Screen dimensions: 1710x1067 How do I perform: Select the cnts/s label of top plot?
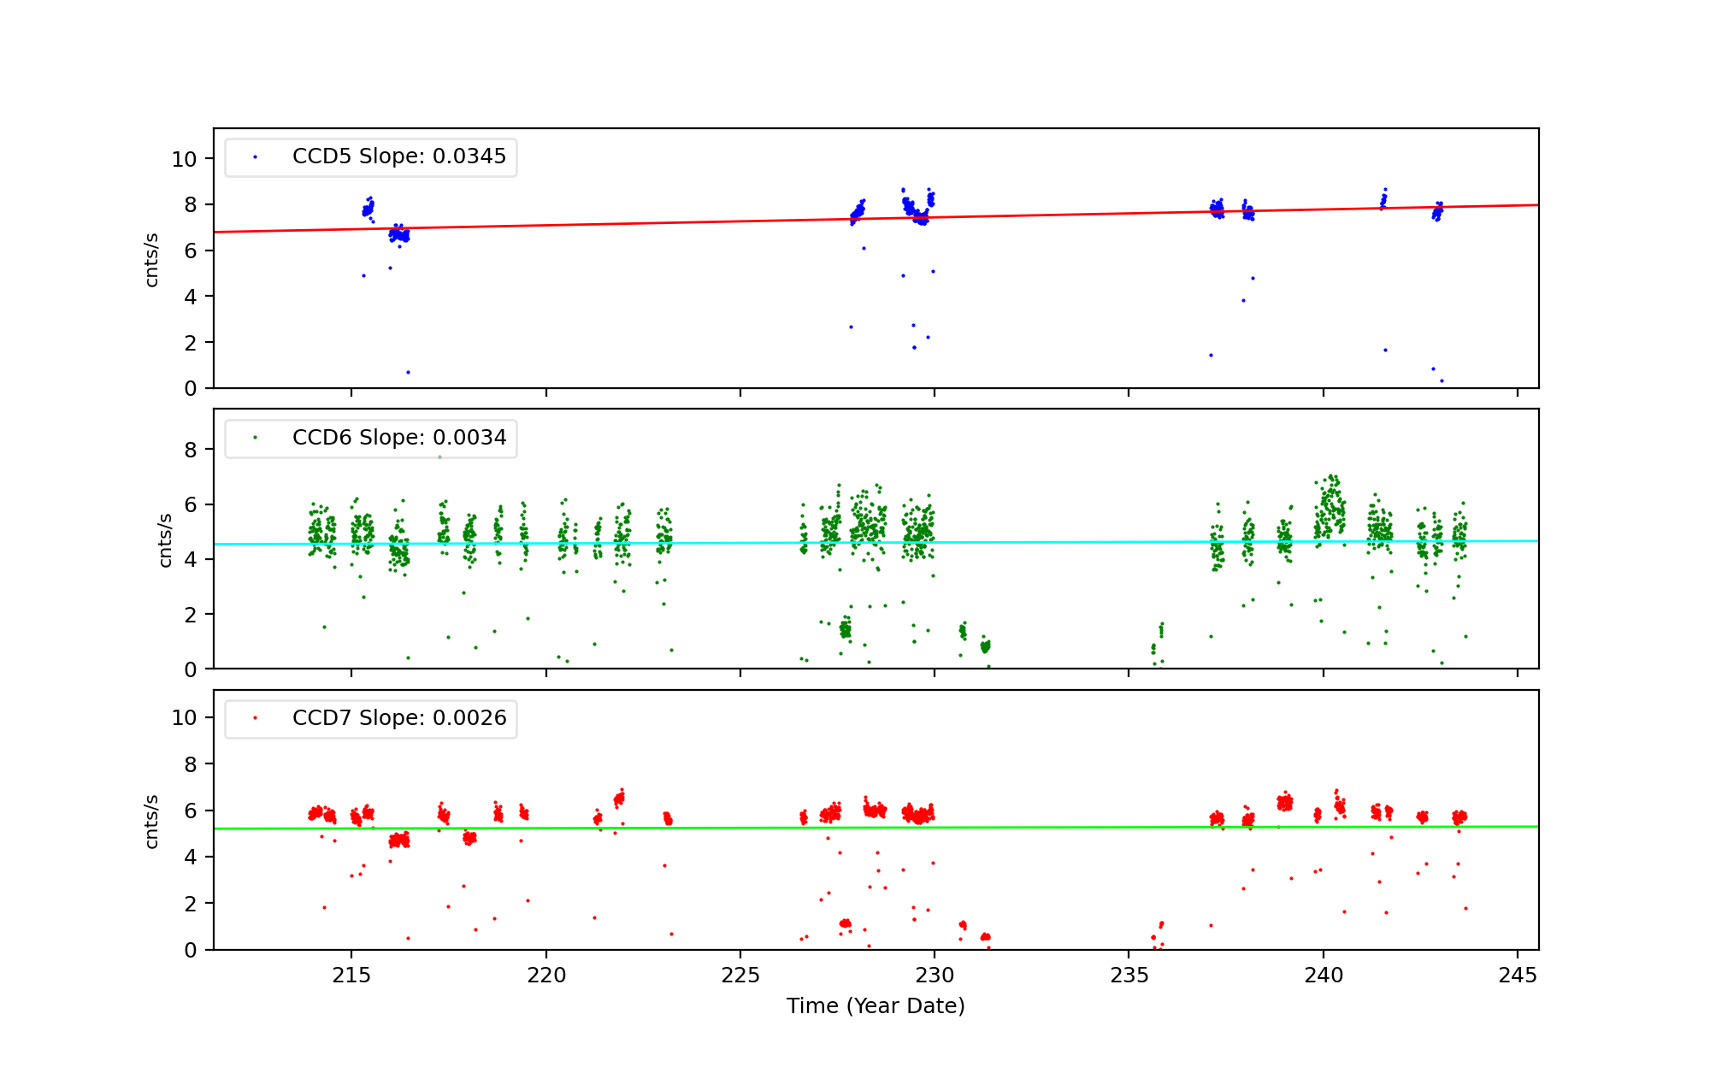152,259
